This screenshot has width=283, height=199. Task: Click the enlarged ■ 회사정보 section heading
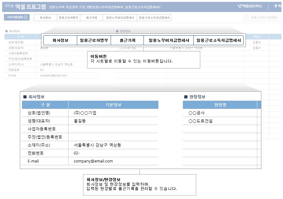point(34,97)
